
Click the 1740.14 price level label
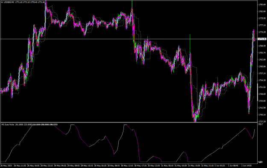point(262,115)
